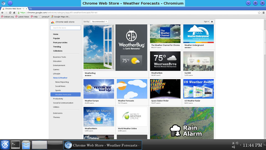The height and width of the screenshot is (150, 266).
Task: Launch the terminal from the taskbar
Action: pyautogui.click(x=16, y=145)
